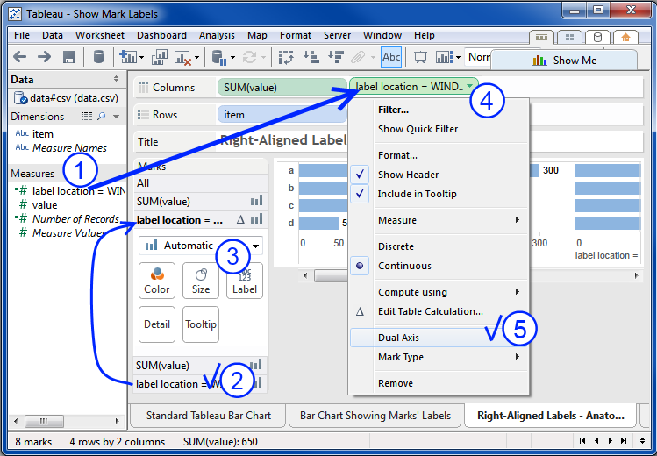
Task: Open the view fit Norm dropdown
Action: click(478, 57)
